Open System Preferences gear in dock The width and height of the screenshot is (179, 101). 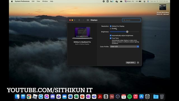pos(147,97)
